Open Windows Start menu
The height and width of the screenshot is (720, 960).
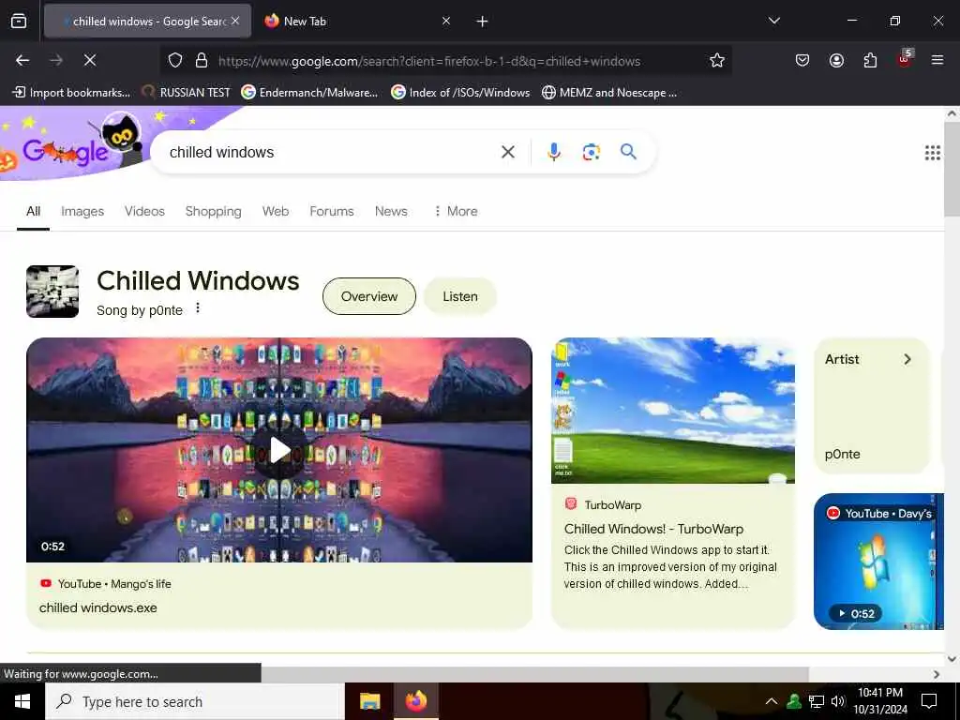tap(22, 701)
